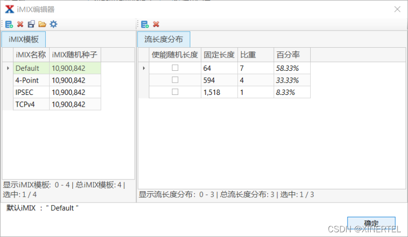Click the 固定长度 column header
This screenshot has width=408, height=237.
click(x=220, y=55)
